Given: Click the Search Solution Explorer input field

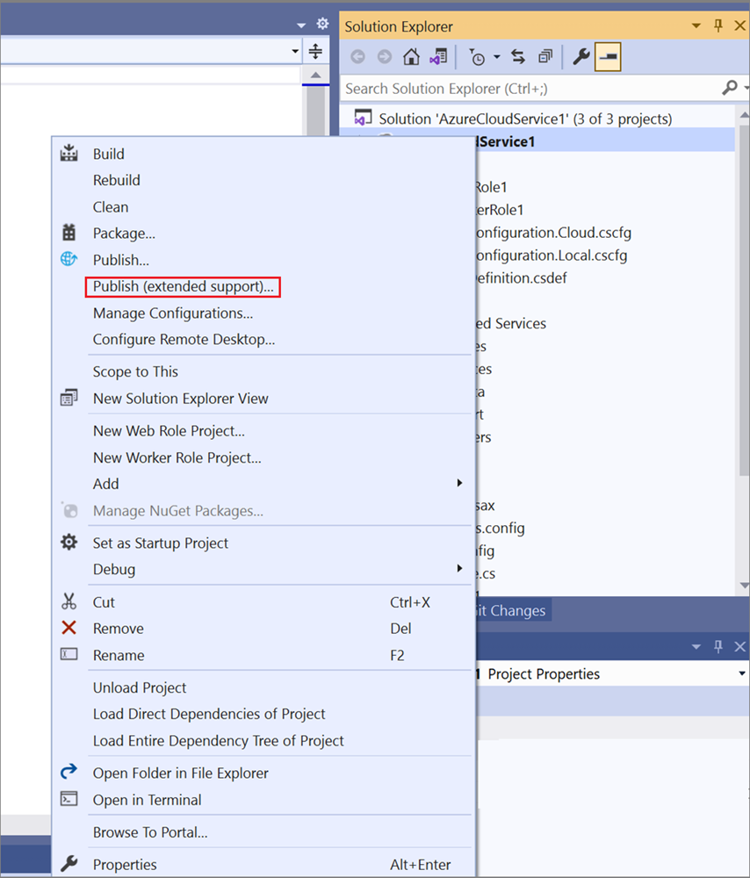Looking at the screenshot, I should click(x=527, y=88).
